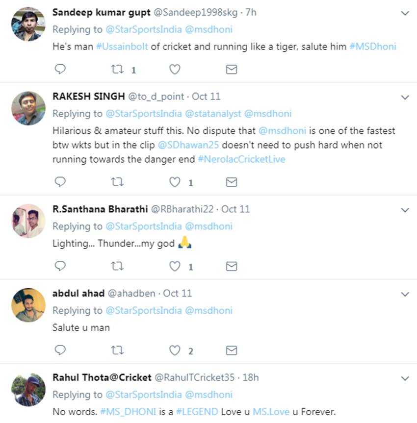Like abdul ahad's Salute u man tweet

pyautogui.click(x=175, y=350)
